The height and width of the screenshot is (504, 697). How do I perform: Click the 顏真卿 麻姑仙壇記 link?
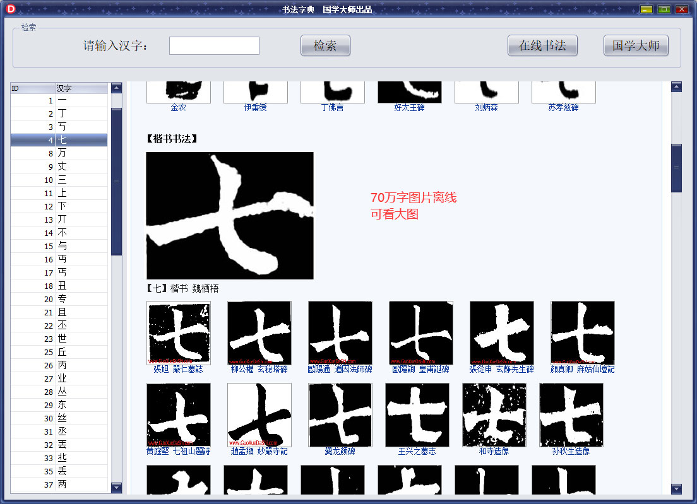582,370
